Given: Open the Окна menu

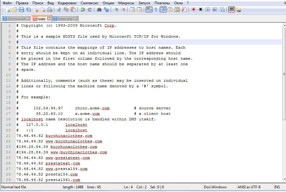Looking at the screenshot, I should [x=178, y=3].
